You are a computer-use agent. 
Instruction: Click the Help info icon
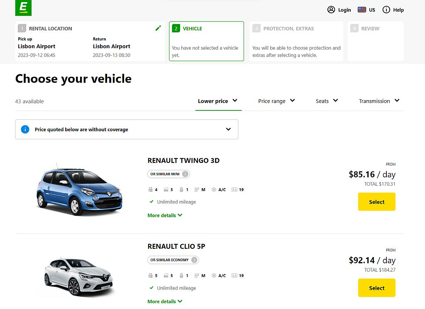tap(386, 10)
